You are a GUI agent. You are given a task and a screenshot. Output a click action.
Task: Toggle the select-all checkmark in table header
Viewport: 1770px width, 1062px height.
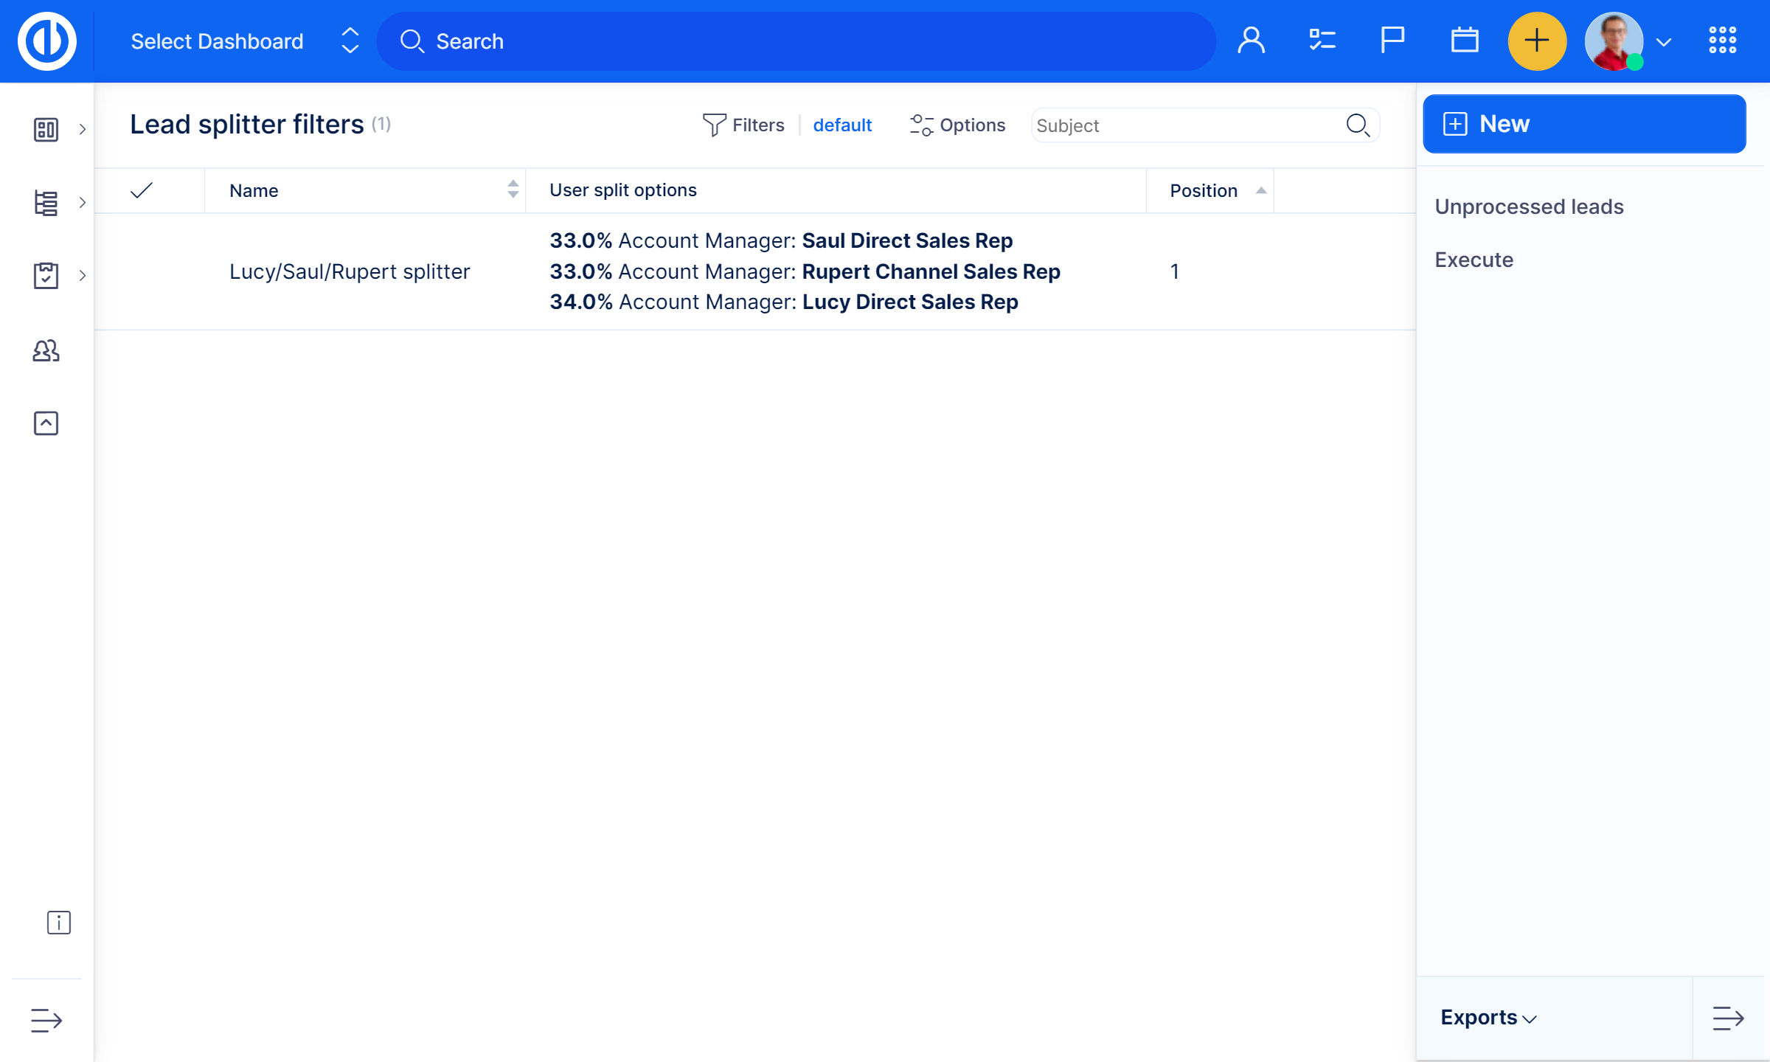(x=142, y=191)
